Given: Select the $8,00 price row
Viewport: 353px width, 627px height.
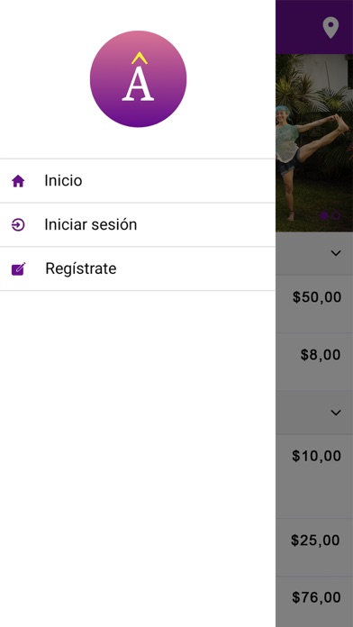Looking at the screenshot, I should pos(314,361).
